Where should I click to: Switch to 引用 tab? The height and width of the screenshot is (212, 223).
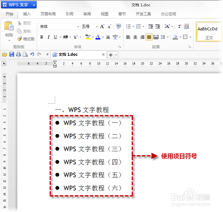pos(70,14)
